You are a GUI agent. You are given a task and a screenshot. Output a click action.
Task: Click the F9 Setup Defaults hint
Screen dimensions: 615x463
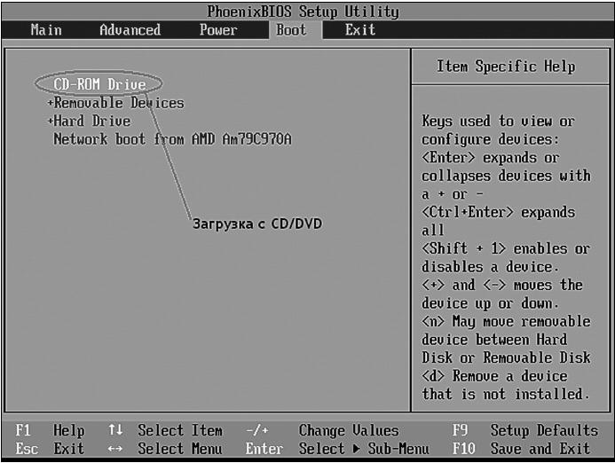[x=525, y=431]
